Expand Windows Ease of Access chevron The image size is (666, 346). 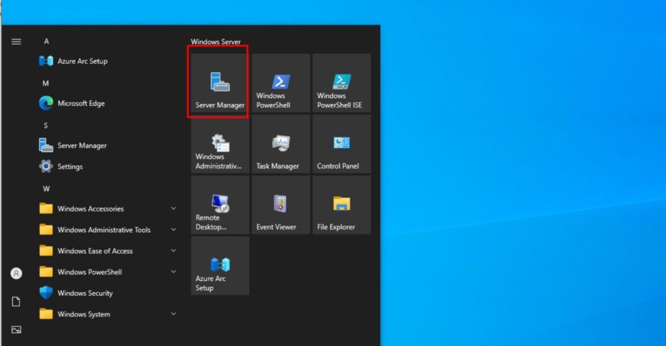click(x=173, y=251)
